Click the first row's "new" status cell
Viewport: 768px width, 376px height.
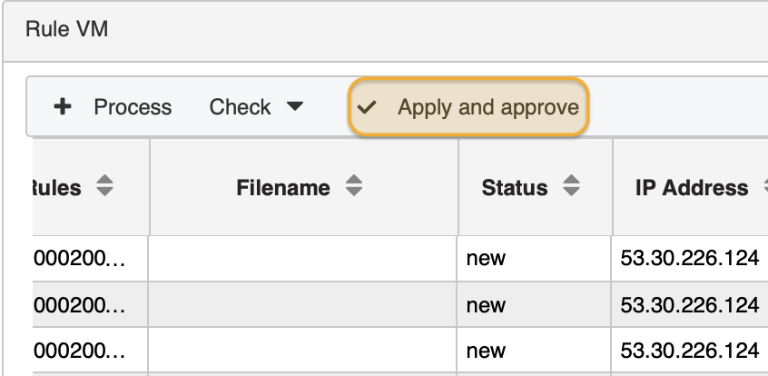click(486, 258)
